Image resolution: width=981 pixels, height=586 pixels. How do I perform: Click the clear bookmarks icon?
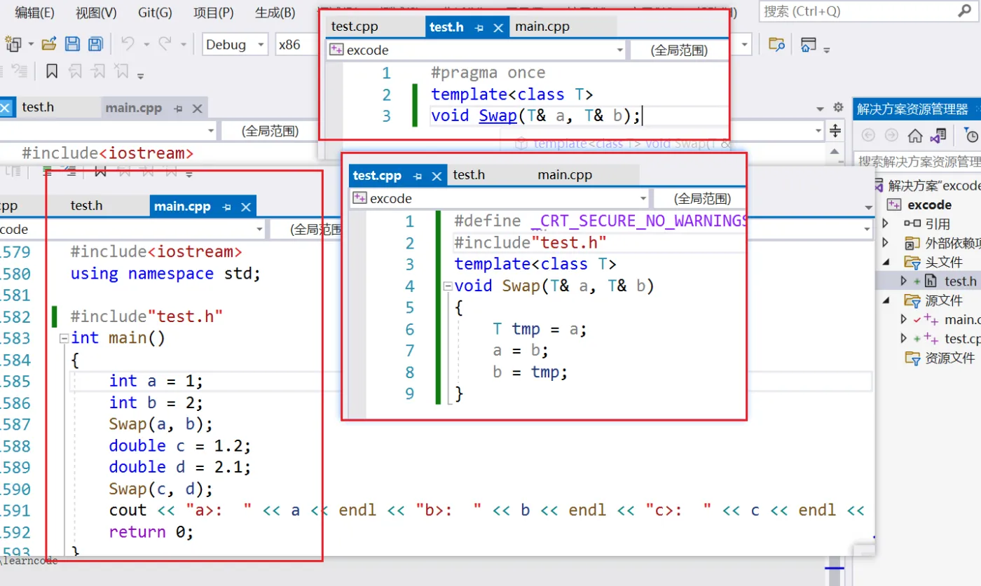[x=122, y=71]
